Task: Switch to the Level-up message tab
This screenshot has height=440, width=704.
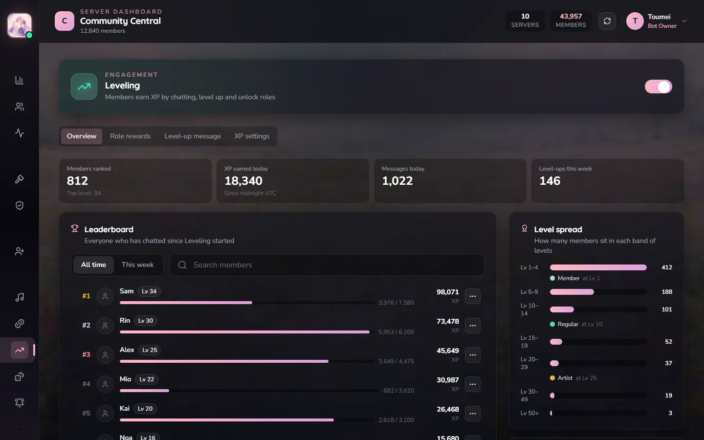Action: (x=193, y=136)
